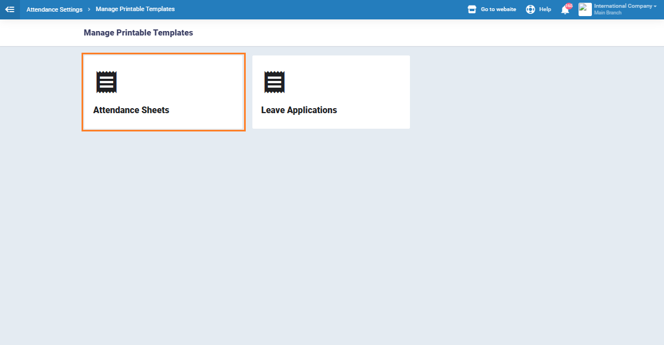Click the breadcrumb chevron separator
The width and height of the screenshot is (664, 345).
click(x=89, y=9)
